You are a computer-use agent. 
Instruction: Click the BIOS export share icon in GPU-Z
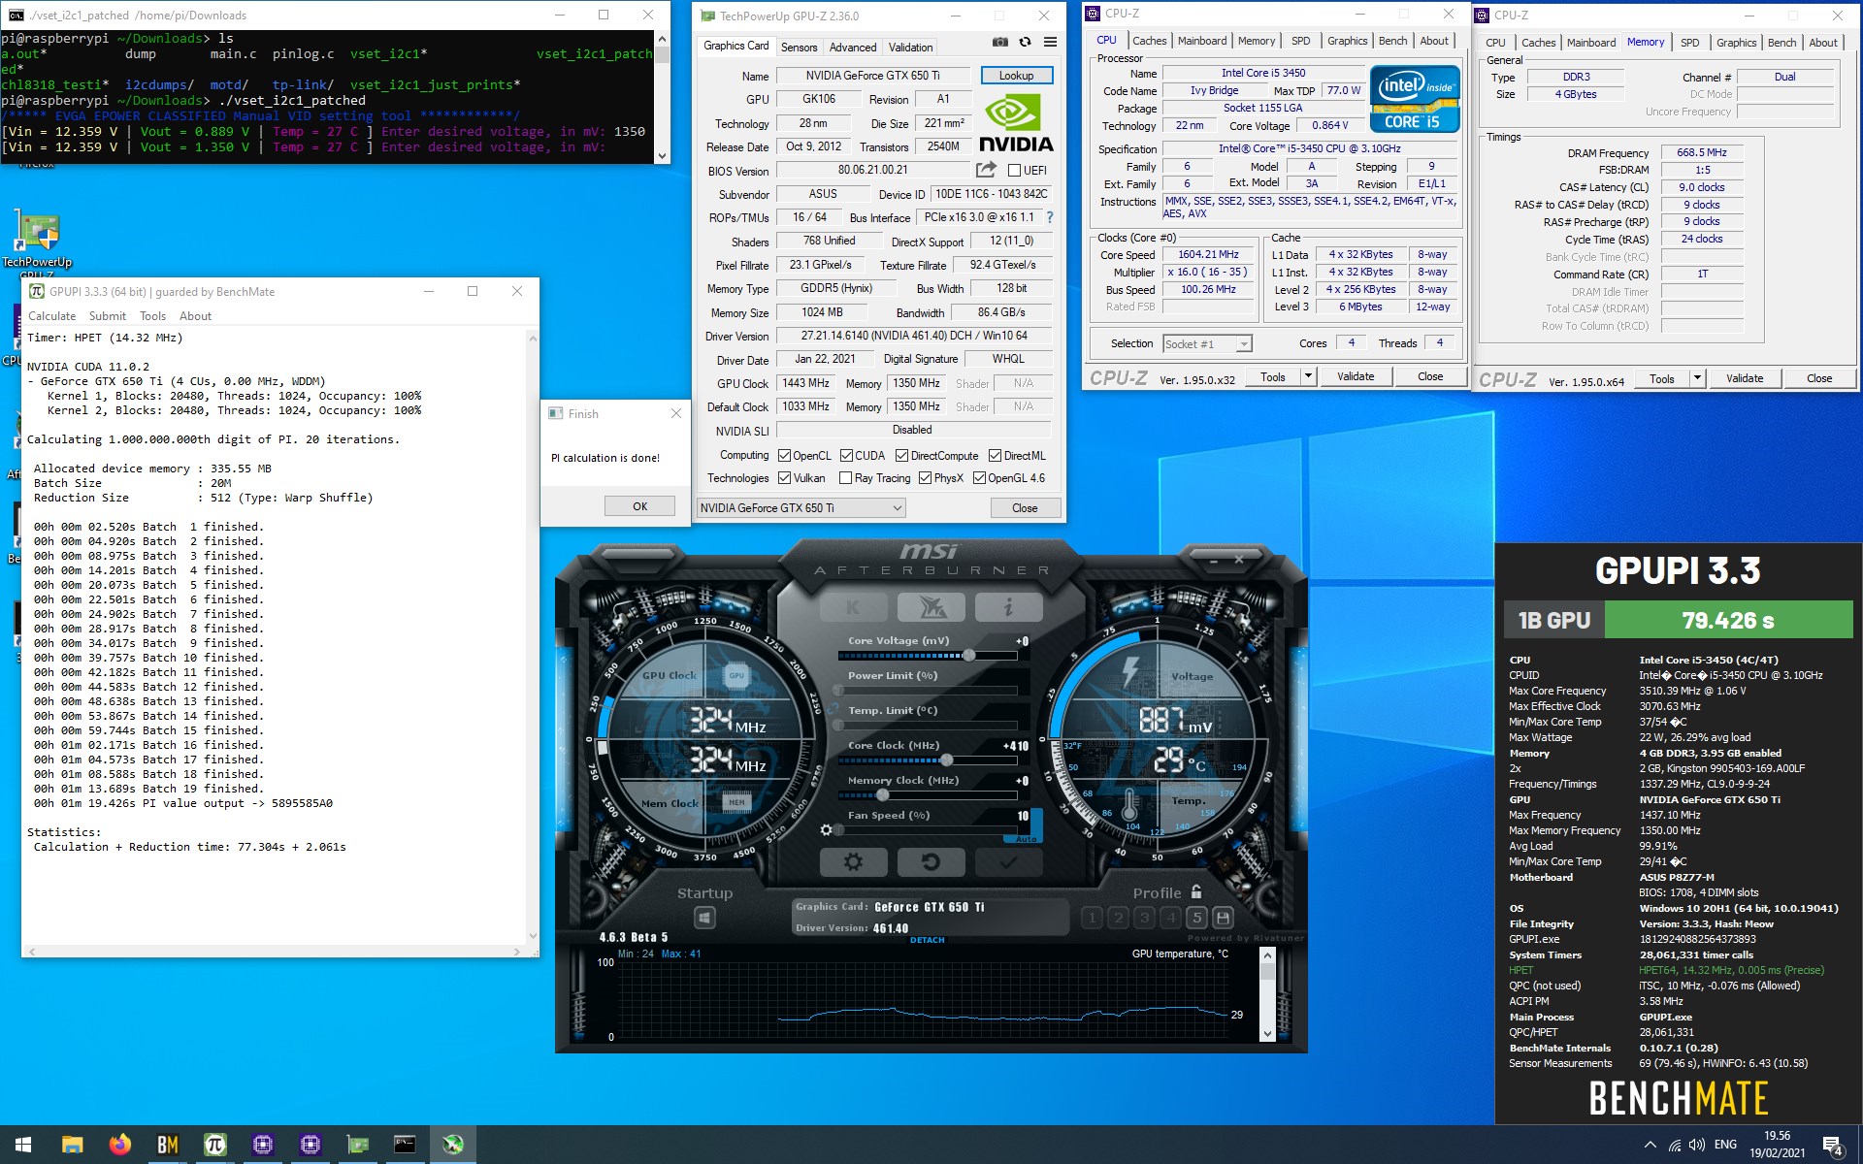coord(986,170)
